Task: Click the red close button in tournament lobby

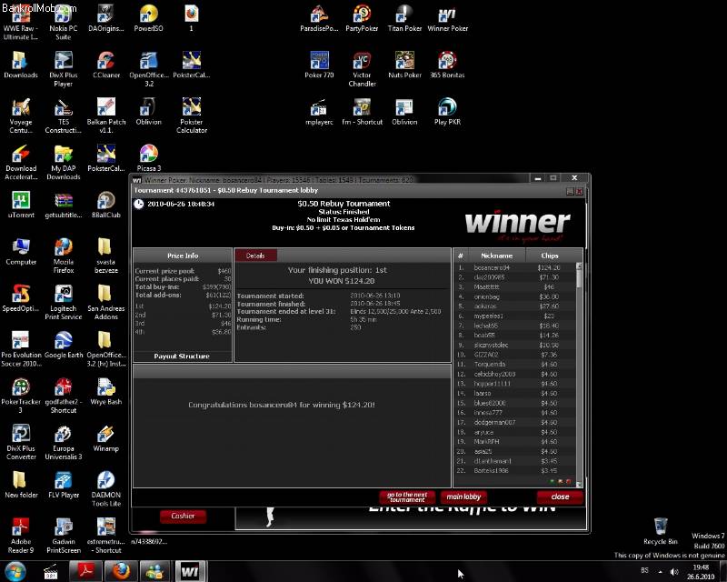Action: coord(560,497)
